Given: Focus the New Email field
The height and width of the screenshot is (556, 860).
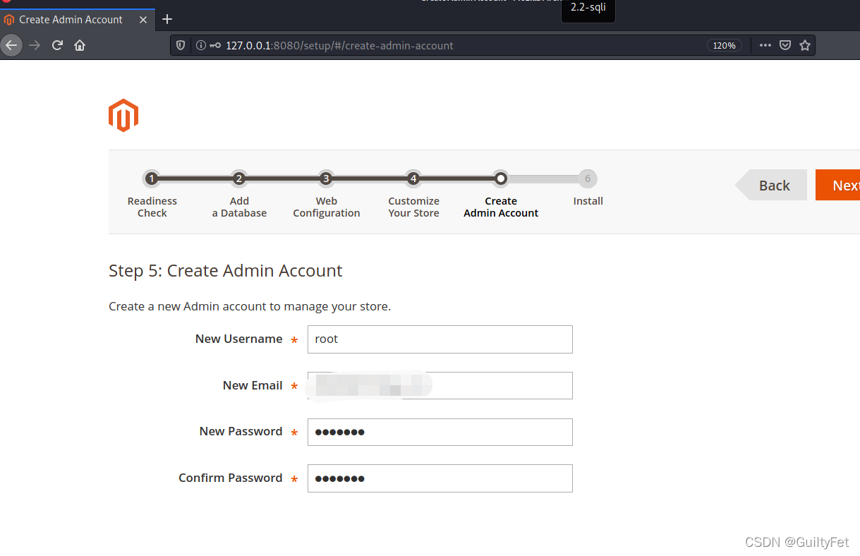Looking at the screenshot, I should click(440, 385).
